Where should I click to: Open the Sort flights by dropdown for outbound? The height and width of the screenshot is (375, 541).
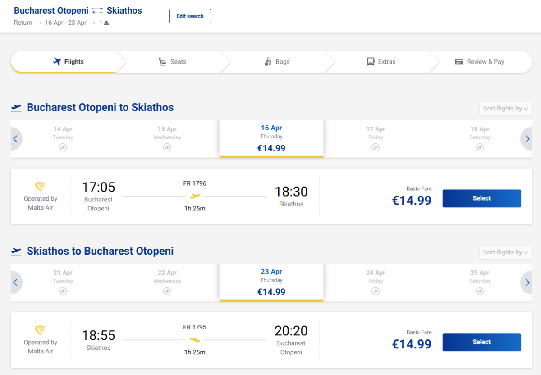(x=505, y=109)
